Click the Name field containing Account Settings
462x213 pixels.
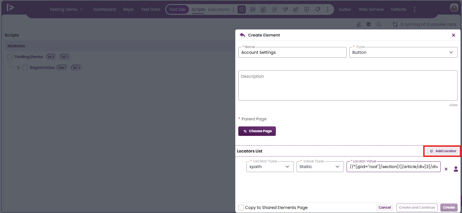click(292, 52)
